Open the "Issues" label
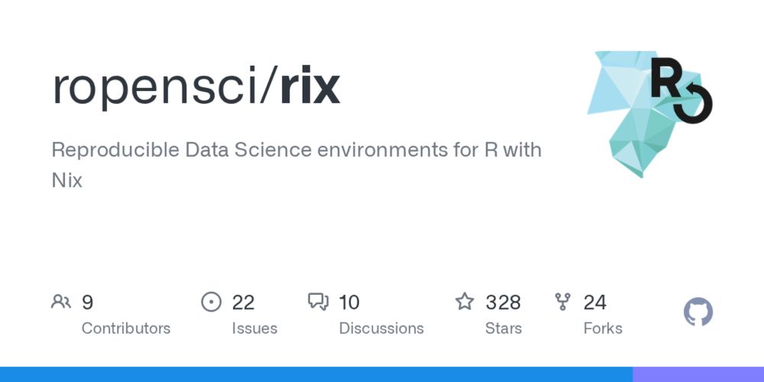Viewport: 764px width, 382px height. pos(254,329)
